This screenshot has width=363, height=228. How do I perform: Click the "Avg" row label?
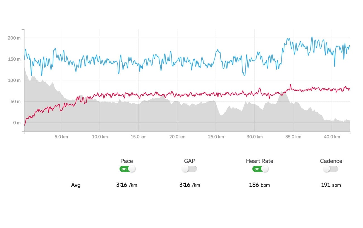76,185
